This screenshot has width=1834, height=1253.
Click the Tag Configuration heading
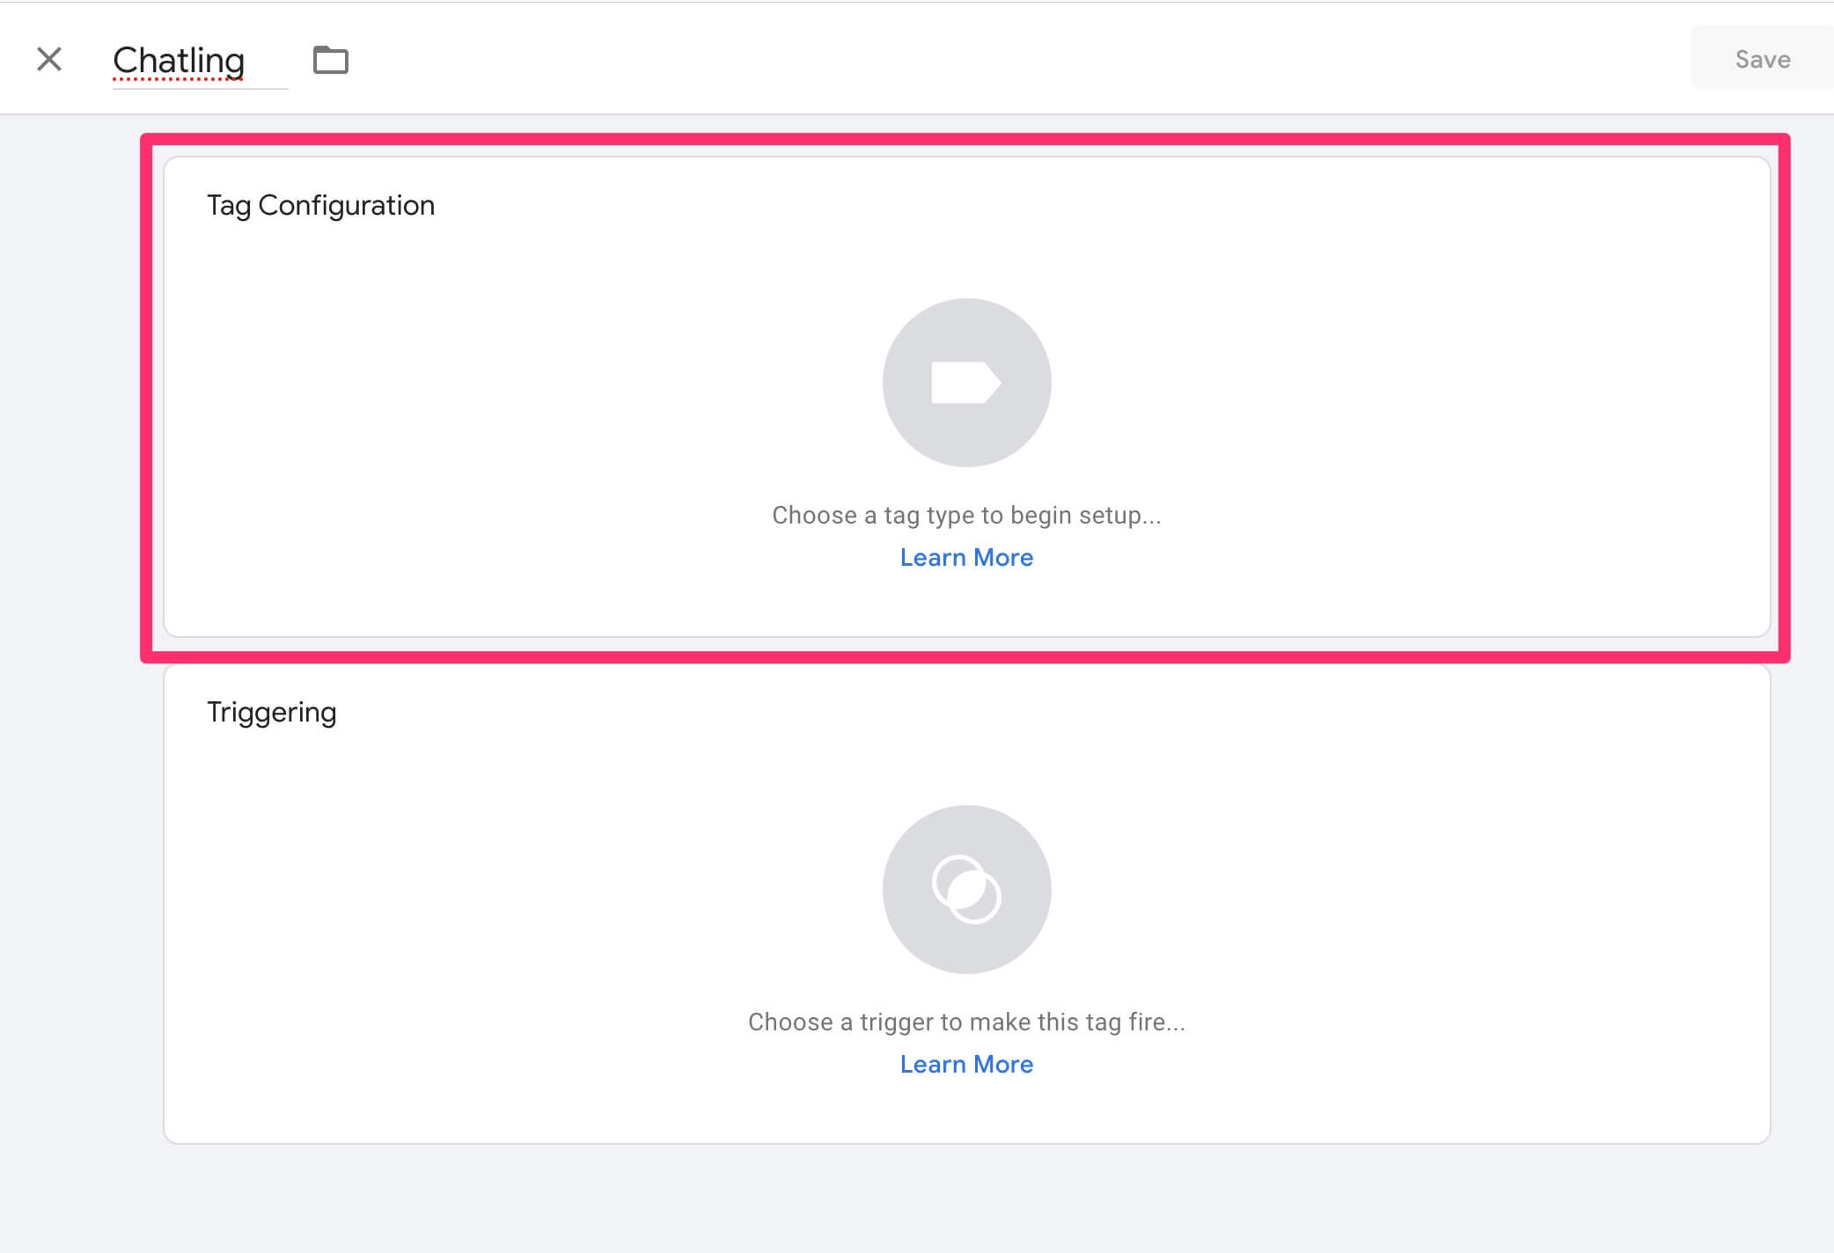320,206
